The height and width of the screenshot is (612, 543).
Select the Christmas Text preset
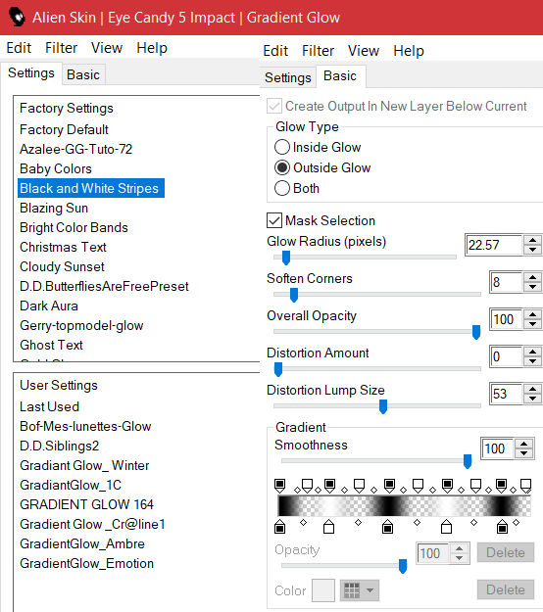tap(63, 247)
